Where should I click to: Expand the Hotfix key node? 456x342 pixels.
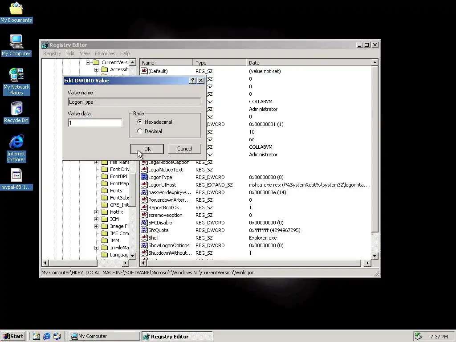point(96,212)
